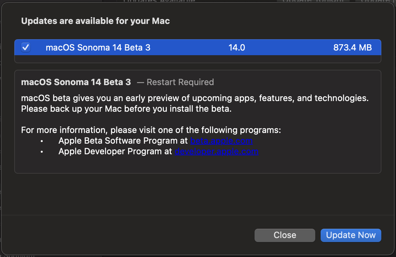Click the blank area beneath the description links
The image size is (396, 257).
click(x=197, y=165)
